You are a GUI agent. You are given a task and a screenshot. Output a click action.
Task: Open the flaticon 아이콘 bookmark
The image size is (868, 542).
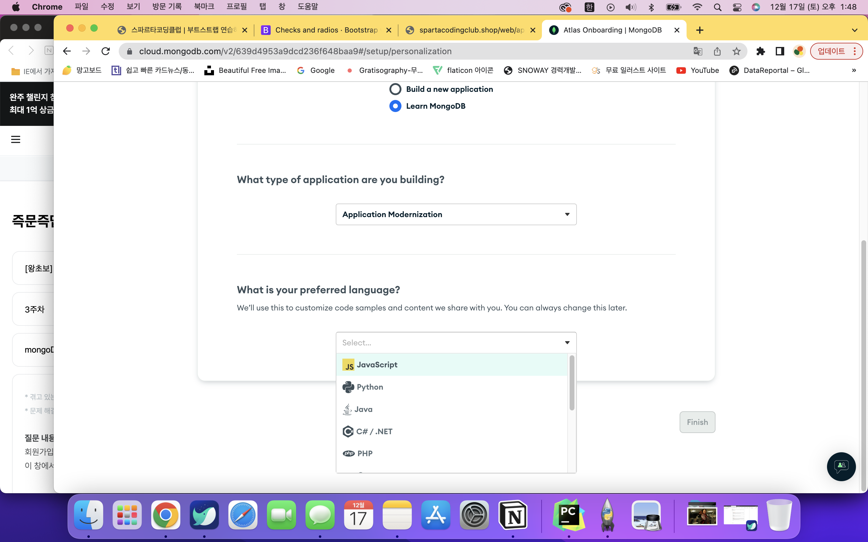click(463, 70)
